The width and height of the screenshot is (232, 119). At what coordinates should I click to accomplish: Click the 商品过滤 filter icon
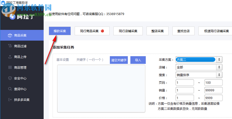10,46
